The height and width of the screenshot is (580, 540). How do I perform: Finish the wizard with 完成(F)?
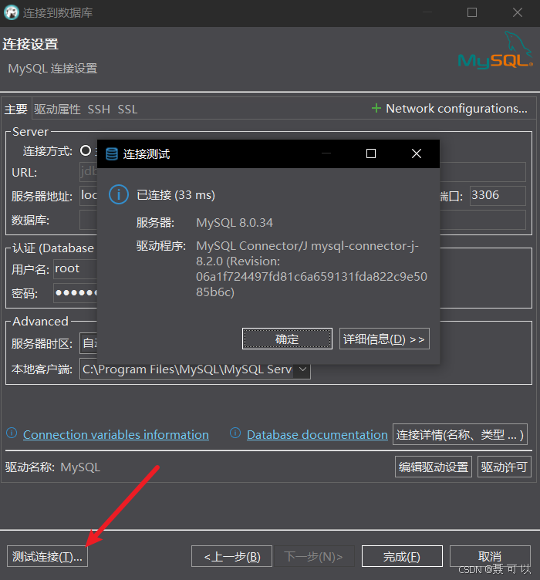(402, 556)
